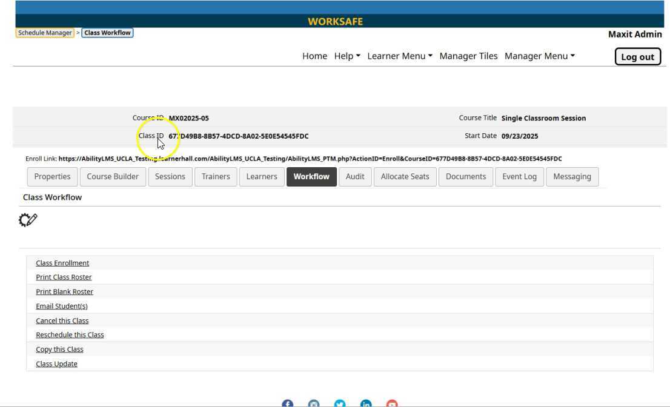This screenshot has height=407, width=670.
Task: Switch to the Documents tab
Action: tap(466, 177)
